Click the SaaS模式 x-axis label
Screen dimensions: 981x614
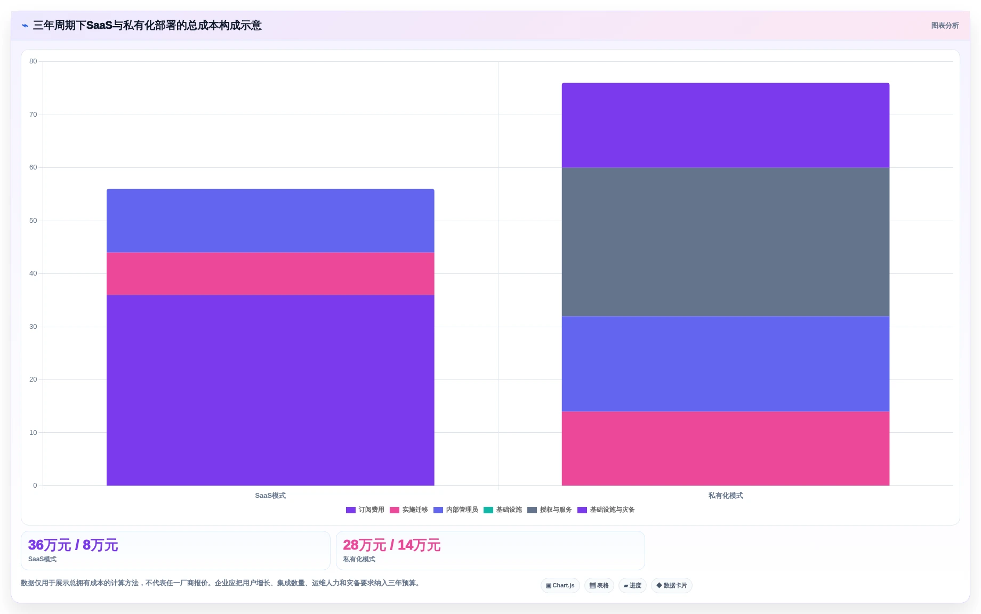[x=270, y=496]
